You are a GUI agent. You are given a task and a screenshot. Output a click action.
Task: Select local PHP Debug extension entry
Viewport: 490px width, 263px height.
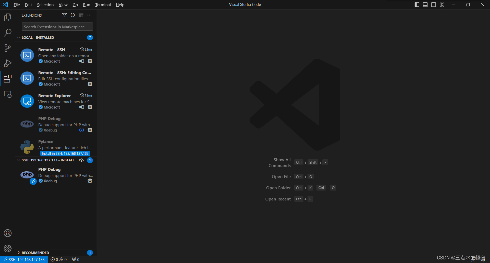(x=56, y=124)
